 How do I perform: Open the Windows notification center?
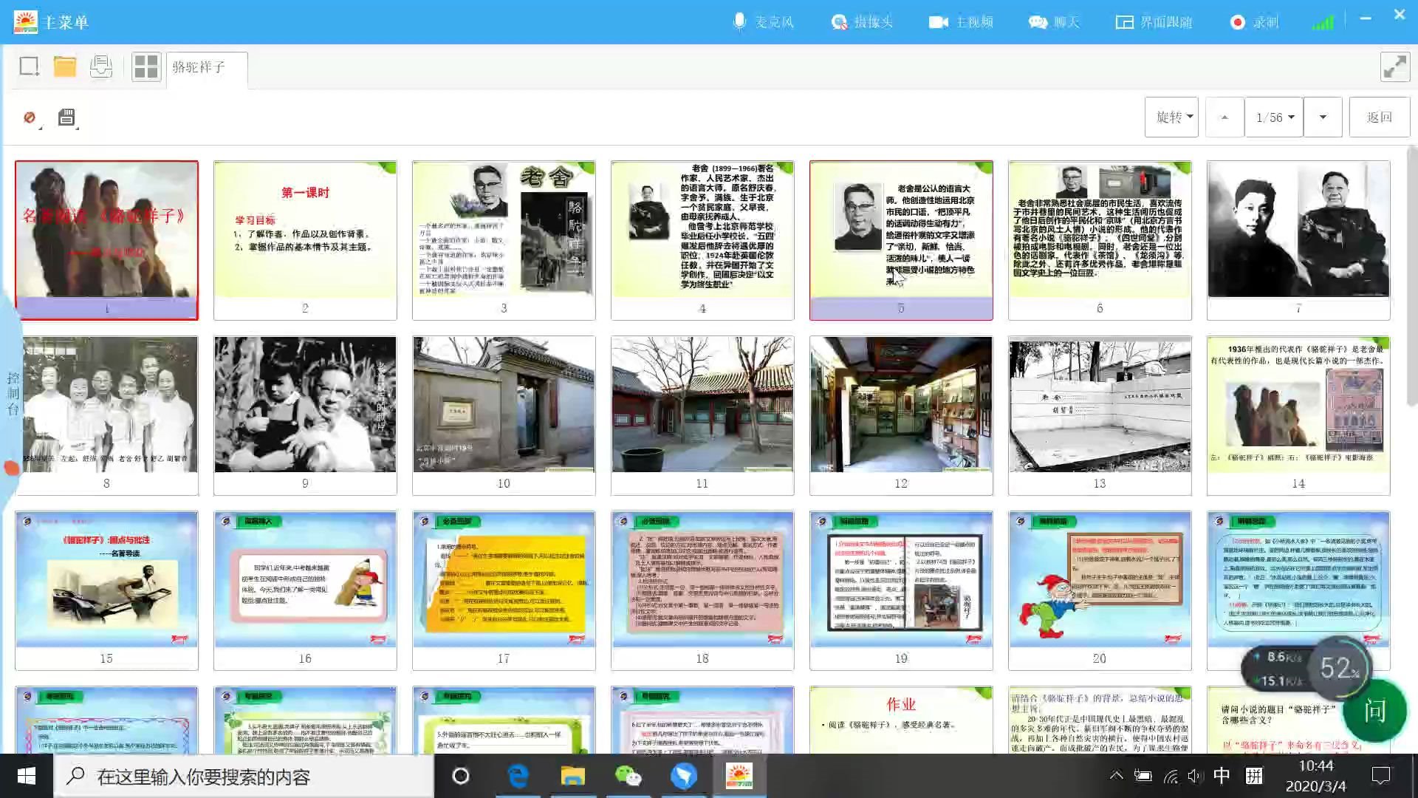click(x=1380, y=776)
